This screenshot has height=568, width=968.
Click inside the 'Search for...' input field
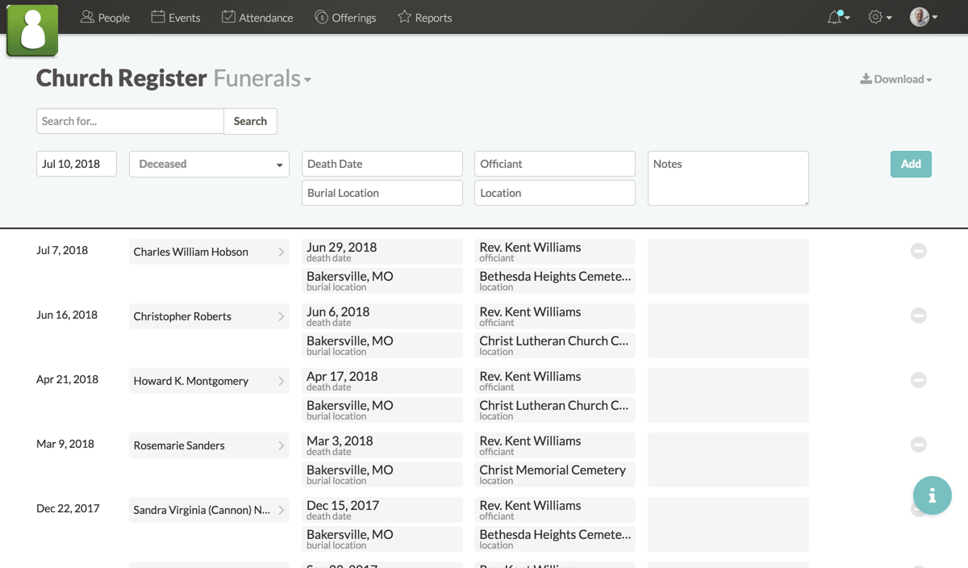pyautogui.click(x=129, y=121)
